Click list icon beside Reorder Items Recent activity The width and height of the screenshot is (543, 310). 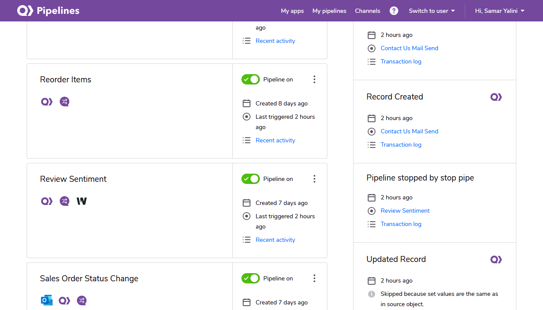(x=247, y=140)
